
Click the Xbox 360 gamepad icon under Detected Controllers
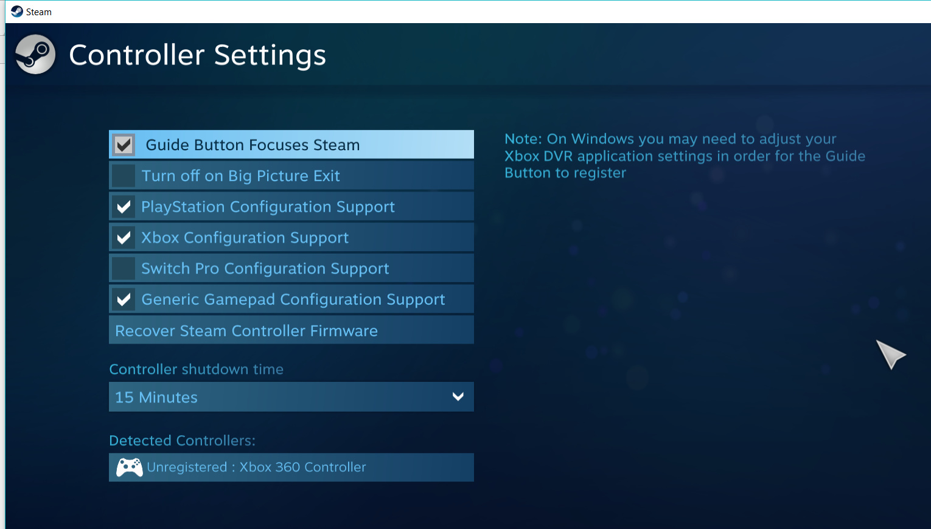coord(128,467)
